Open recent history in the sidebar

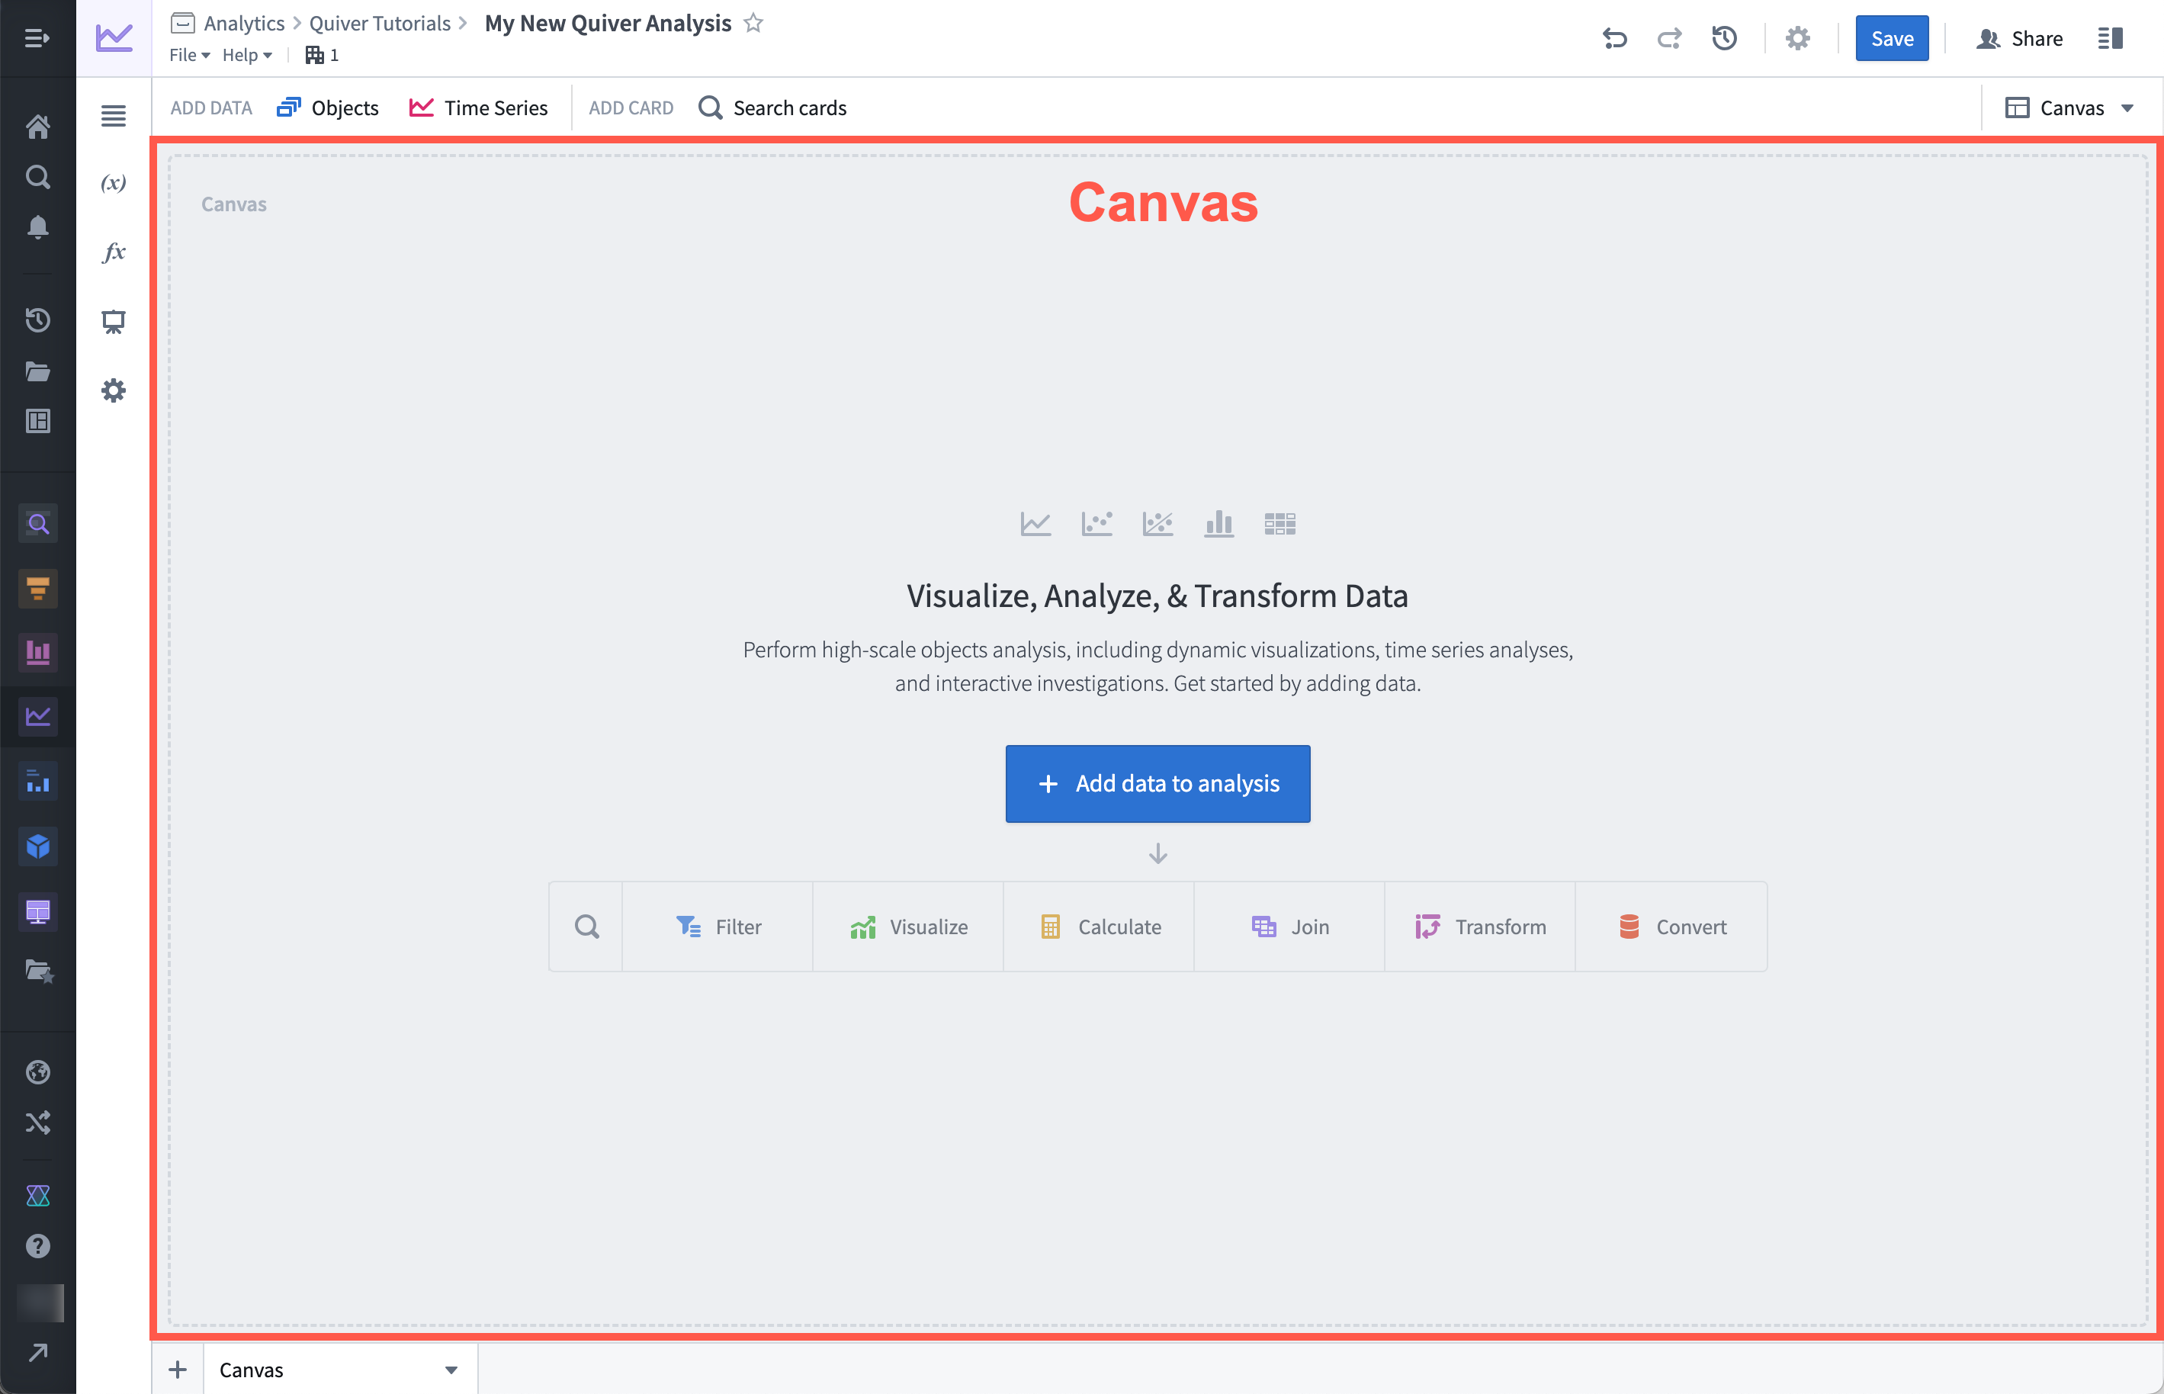[37, 320]
